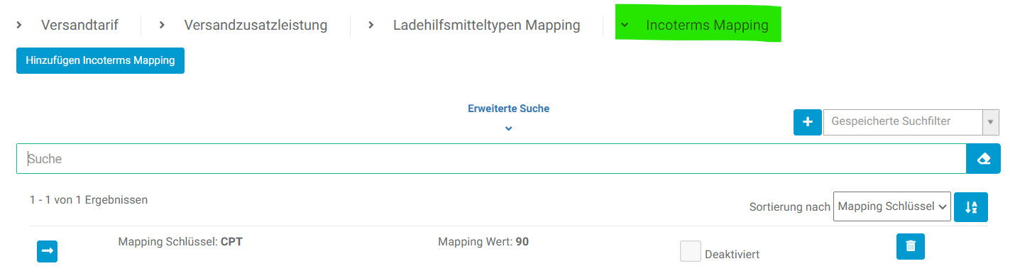Viewport: 1015px width, 271px height.
Task: Delete the CPT mapping with the trash icon
Action: pyautogui.click(x=911, y=246)
